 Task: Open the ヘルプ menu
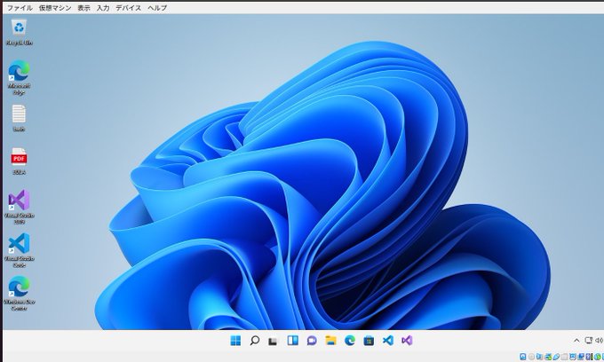(x=157, y=7)
